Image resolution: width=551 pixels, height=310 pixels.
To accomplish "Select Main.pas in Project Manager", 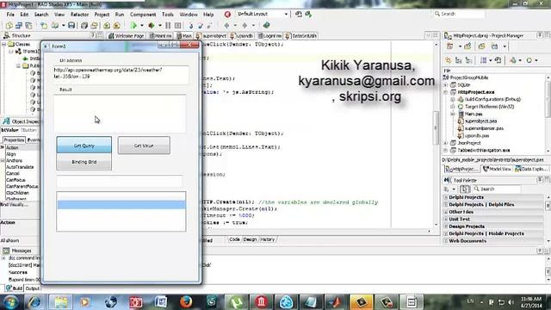I will pos(474,114).
